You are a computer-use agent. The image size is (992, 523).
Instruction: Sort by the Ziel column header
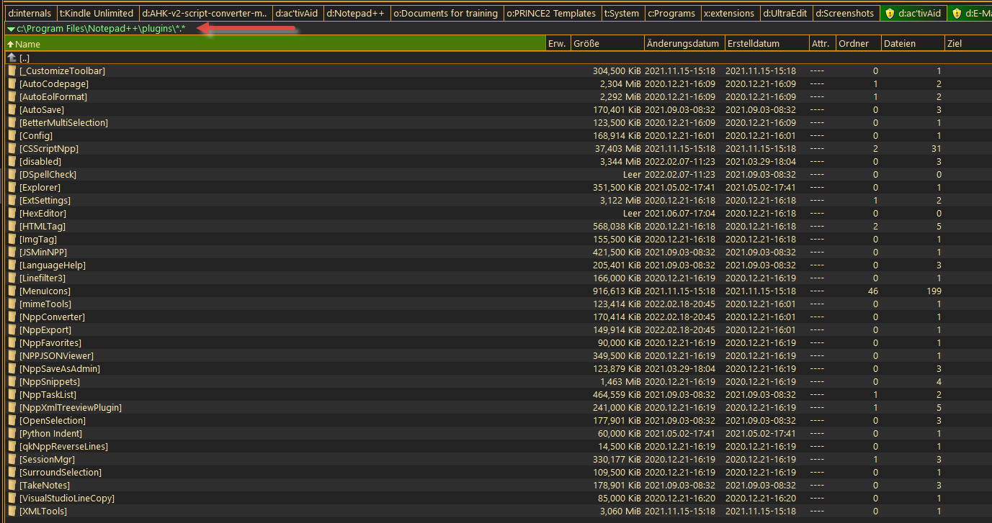(968, 44)
